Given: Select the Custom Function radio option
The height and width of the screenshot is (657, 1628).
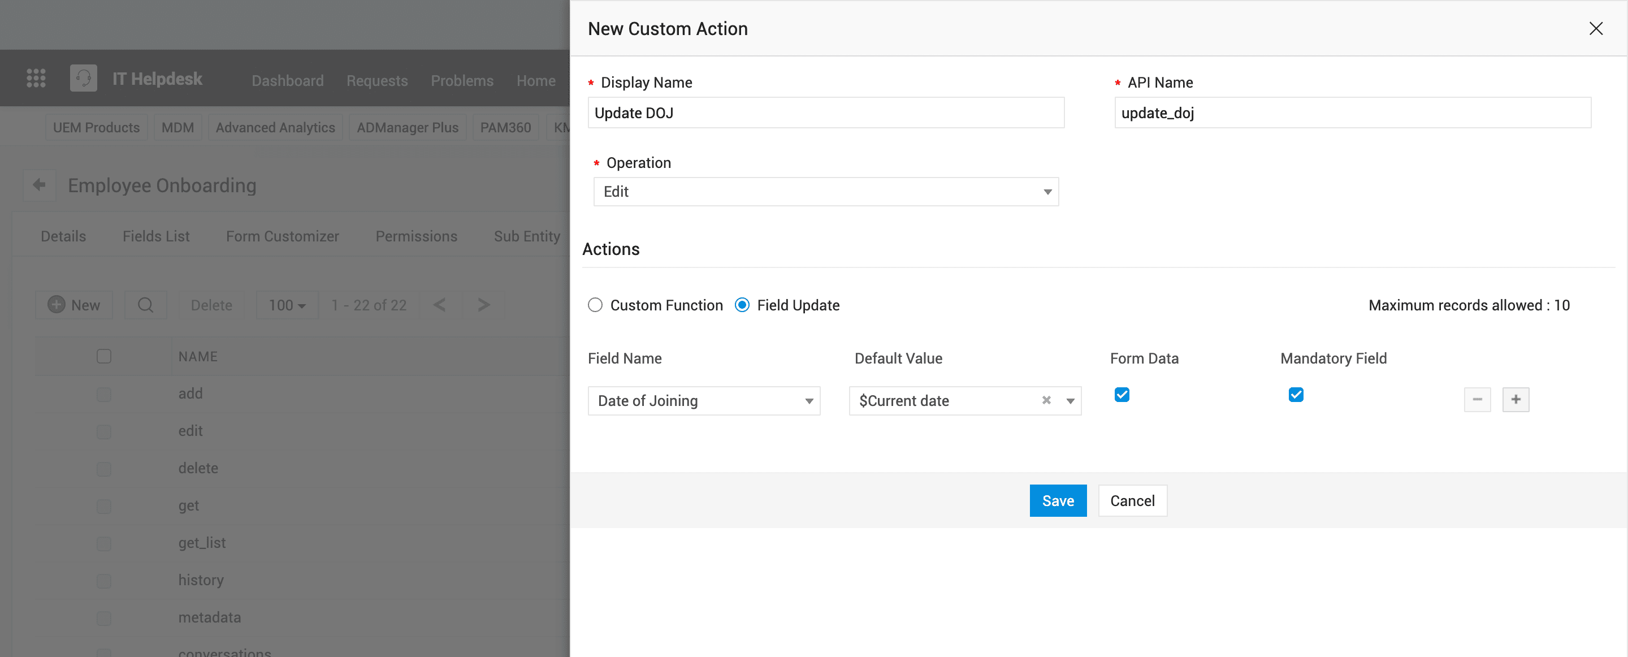Looking at the screenshot, I should pos(595,305).
